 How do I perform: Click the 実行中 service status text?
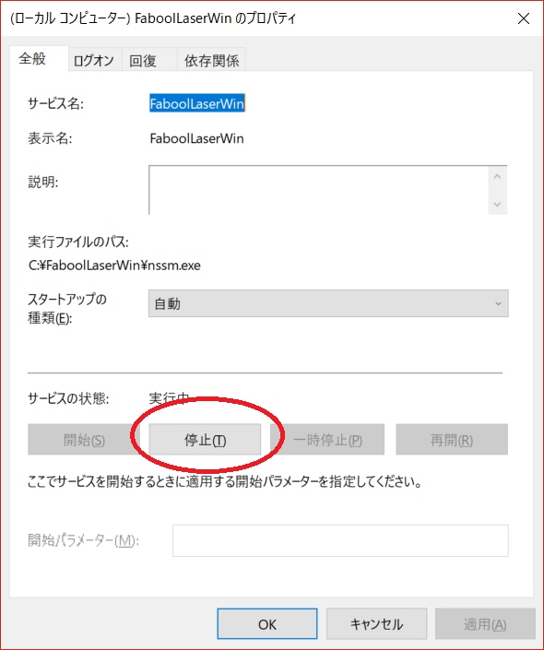click(x=169, y=398)
